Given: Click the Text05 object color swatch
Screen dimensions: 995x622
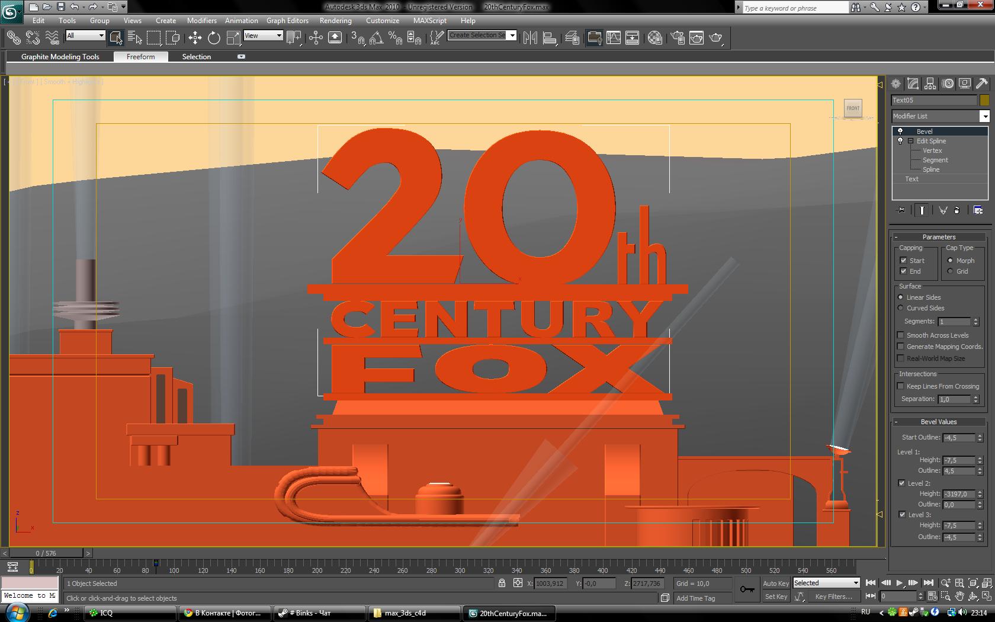Looking at the screenshot, I should [x=984, y=100].
